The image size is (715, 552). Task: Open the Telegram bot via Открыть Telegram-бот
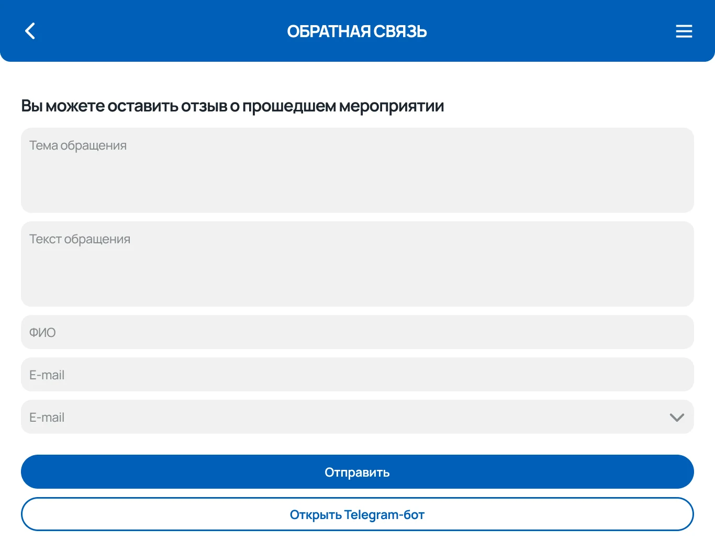click(x=357, y=514)
